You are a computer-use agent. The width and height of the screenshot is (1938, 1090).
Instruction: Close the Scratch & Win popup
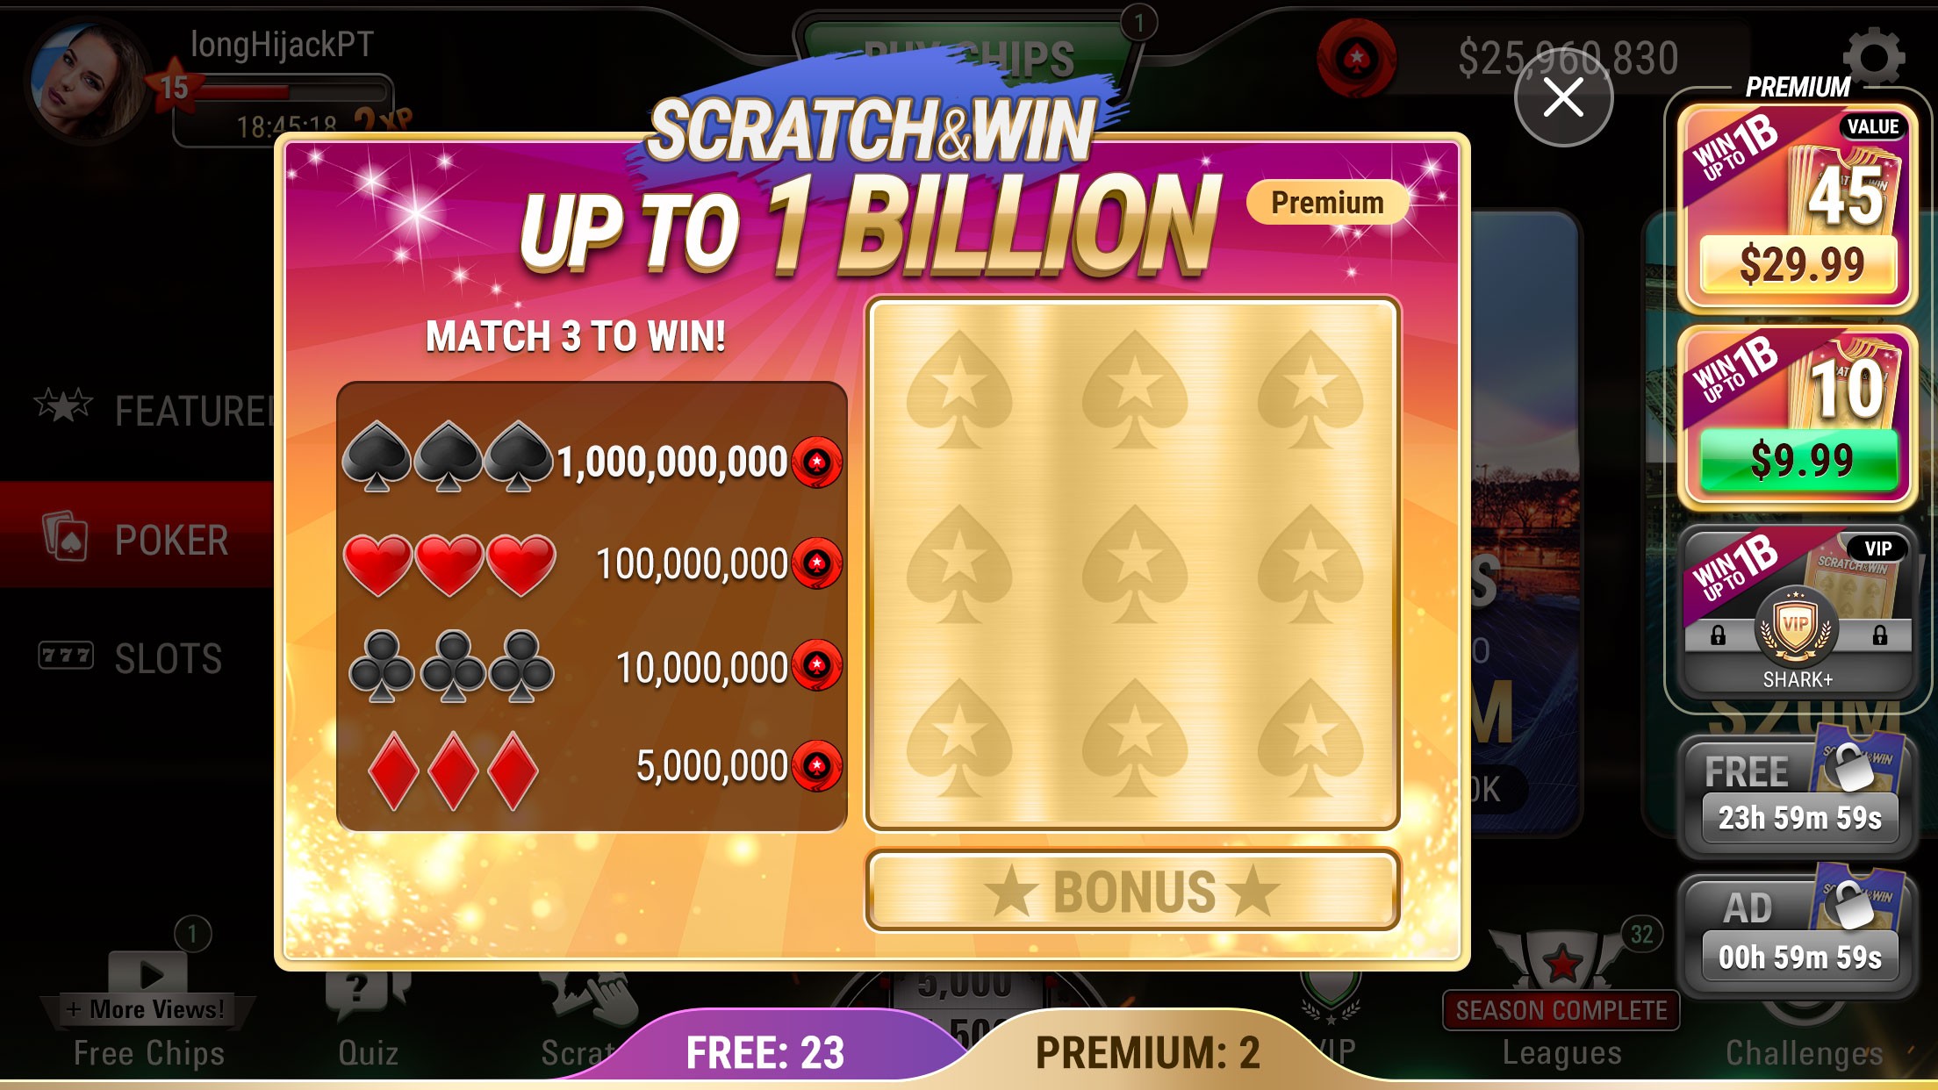tap(1563, 97)
